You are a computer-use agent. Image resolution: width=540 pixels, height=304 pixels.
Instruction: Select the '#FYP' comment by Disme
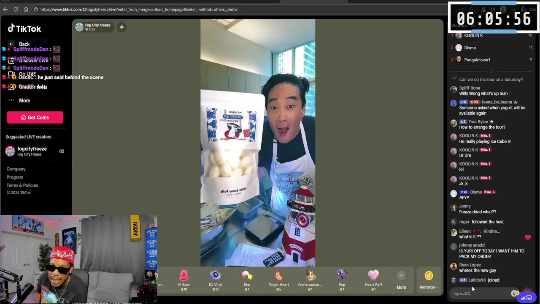coord(464,198)
